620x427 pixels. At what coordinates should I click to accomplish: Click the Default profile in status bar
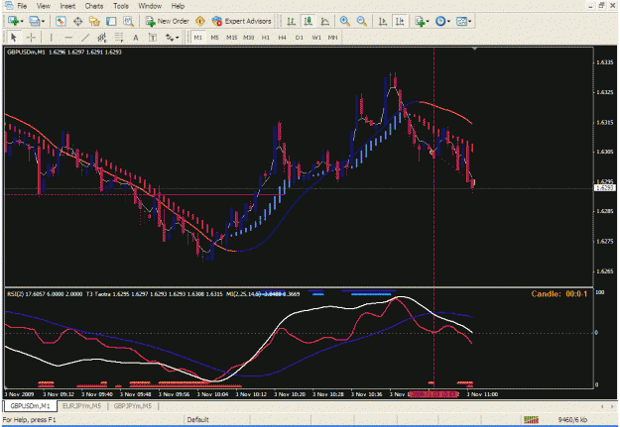pyautogui.click(x=197, y=419)
